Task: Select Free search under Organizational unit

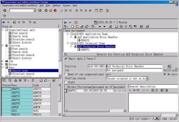Action: pyautogui.click(x=20, y=33)
